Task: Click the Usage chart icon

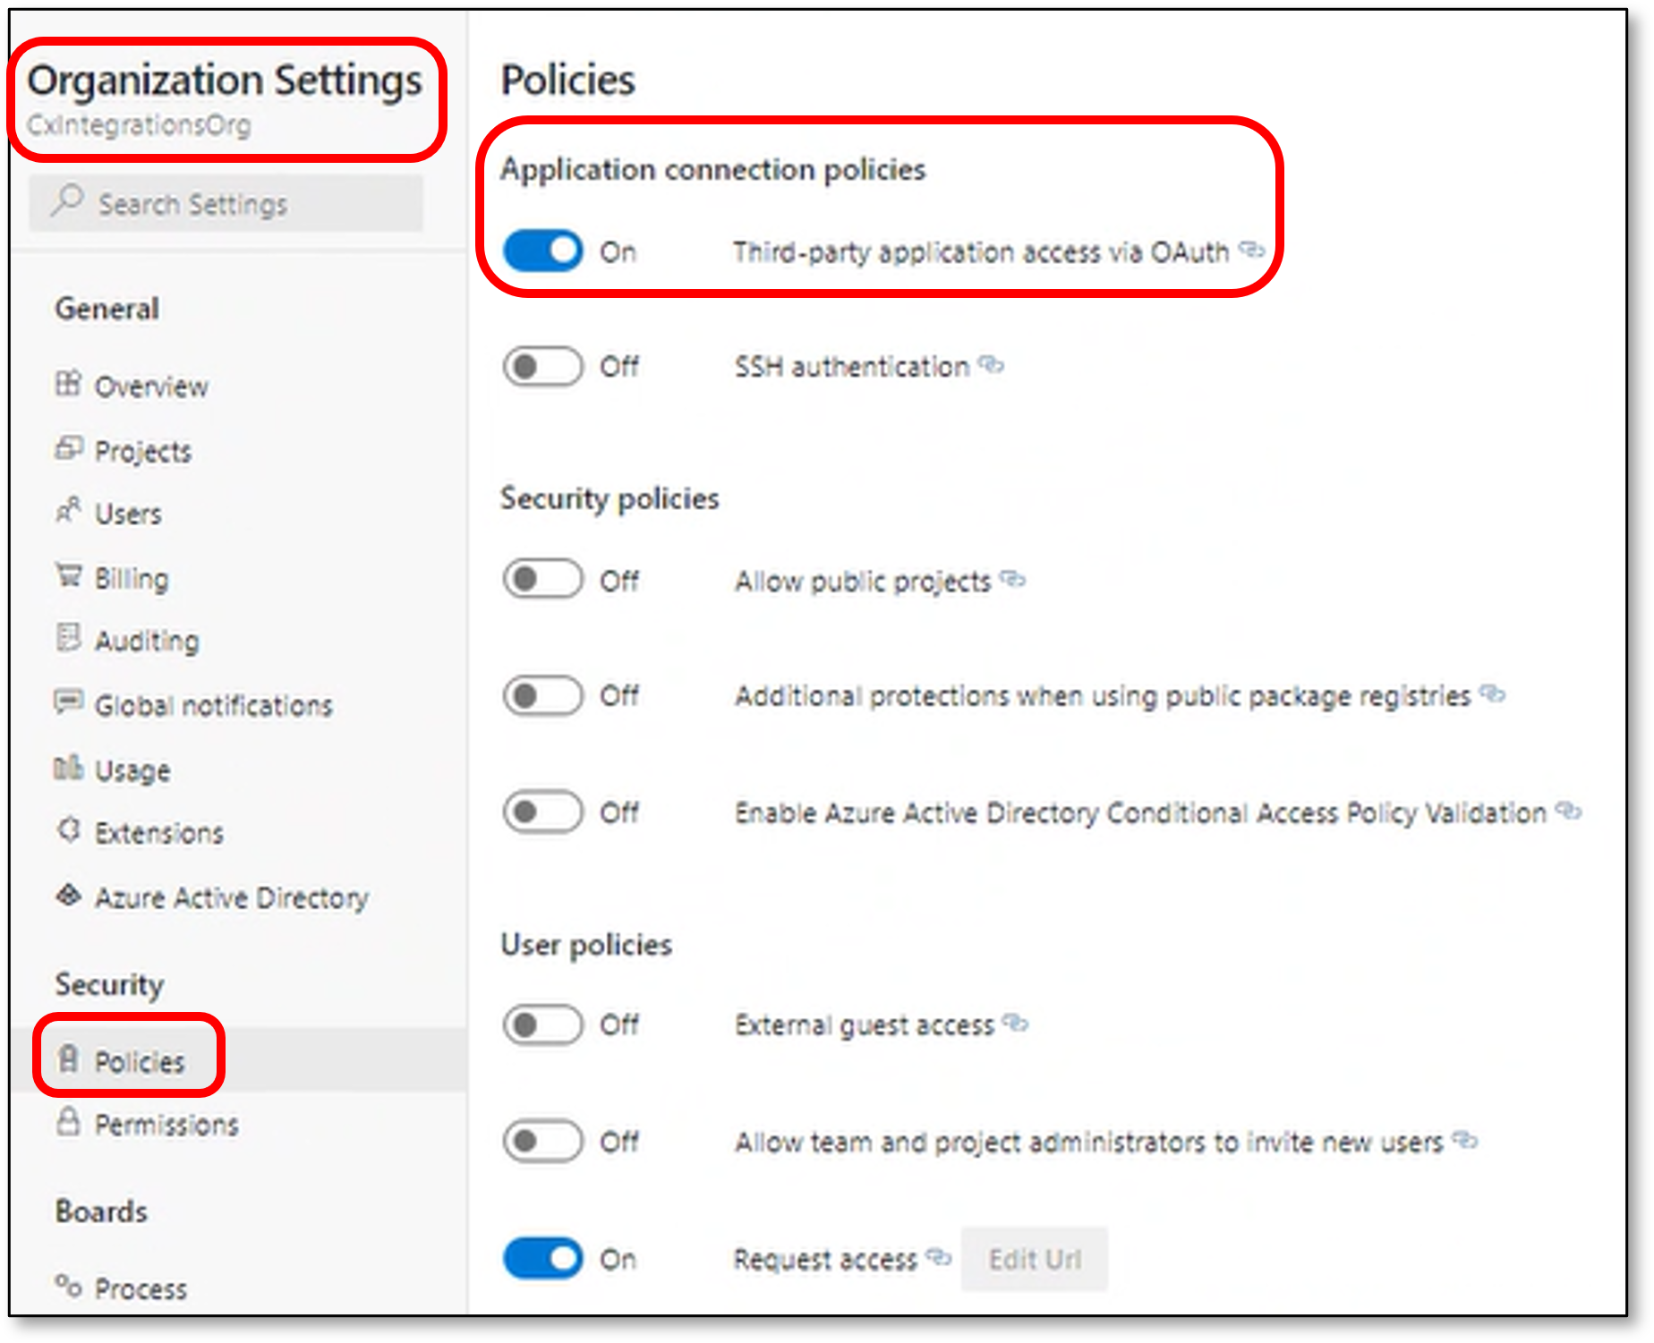Action: click(68, 767)
